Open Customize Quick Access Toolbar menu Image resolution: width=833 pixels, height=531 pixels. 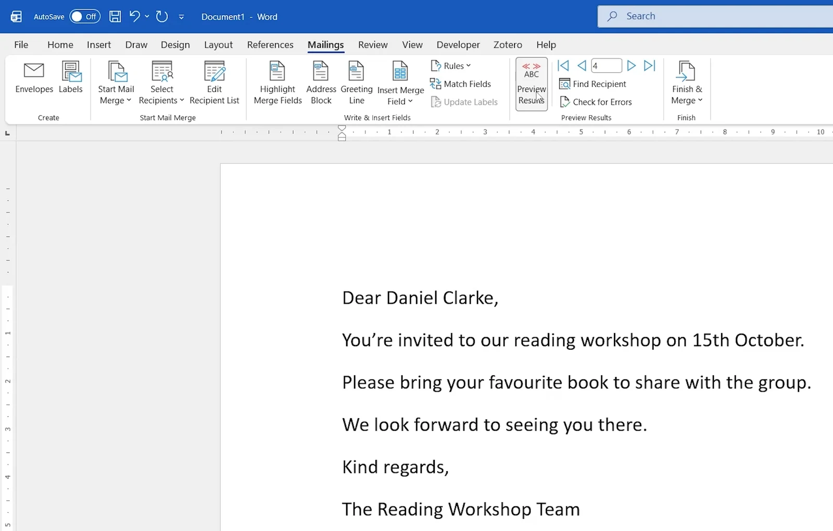point(181,17)
